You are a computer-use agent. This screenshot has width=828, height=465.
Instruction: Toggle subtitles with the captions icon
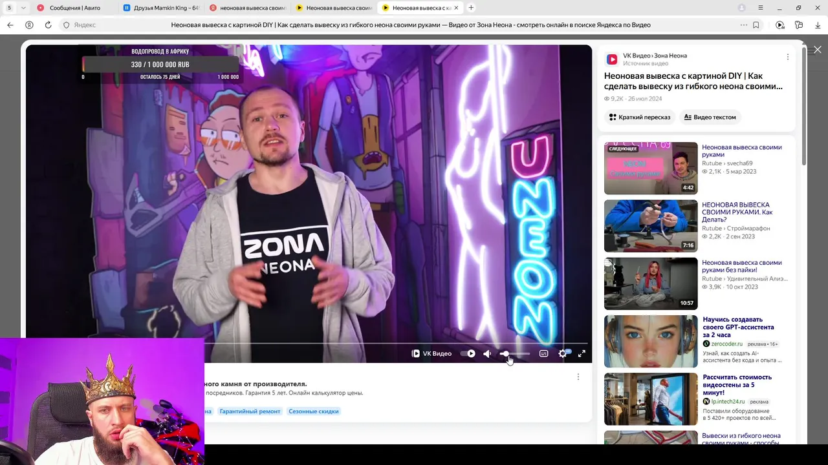543,353
